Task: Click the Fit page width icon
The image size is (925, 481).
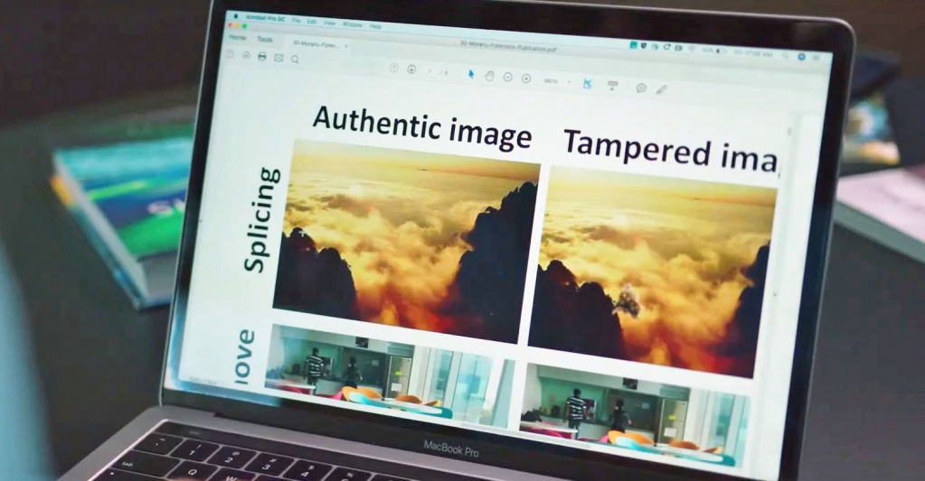Action: (x=587, y=84)
